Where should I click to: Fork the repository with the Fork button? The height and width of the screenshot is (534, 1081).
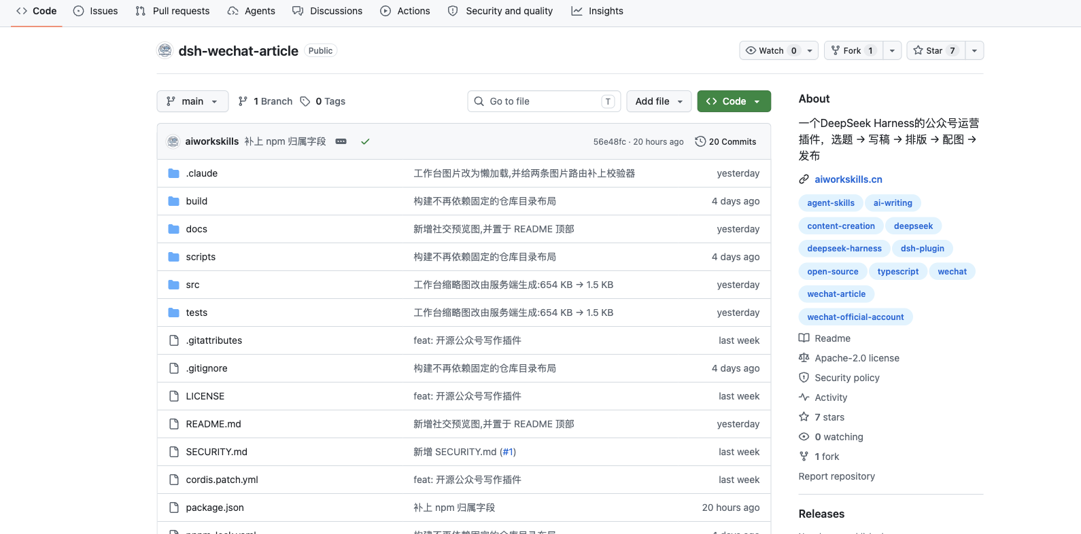click(x=853, y=50)
